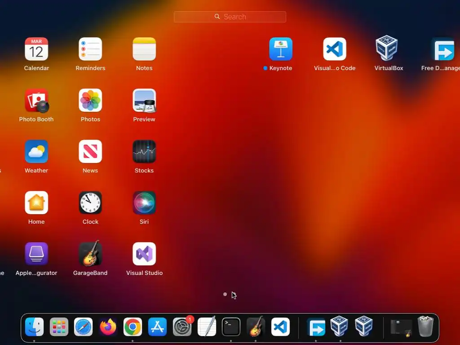
Task: Launch Keynote from Launchpad
Action: click(281, 49)
